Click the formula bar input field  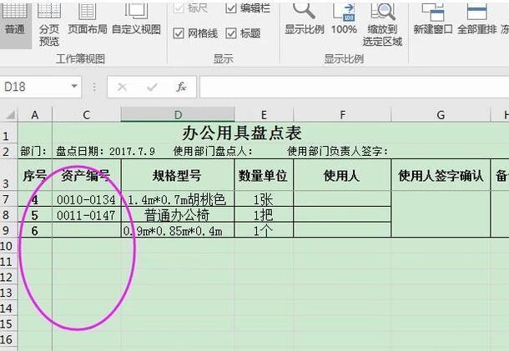pos(350,87)
